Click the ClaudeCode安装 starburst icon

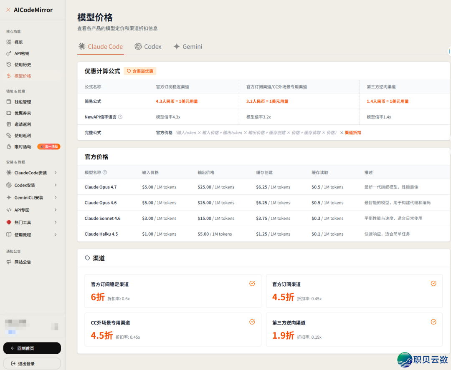(x=9, y=173)
